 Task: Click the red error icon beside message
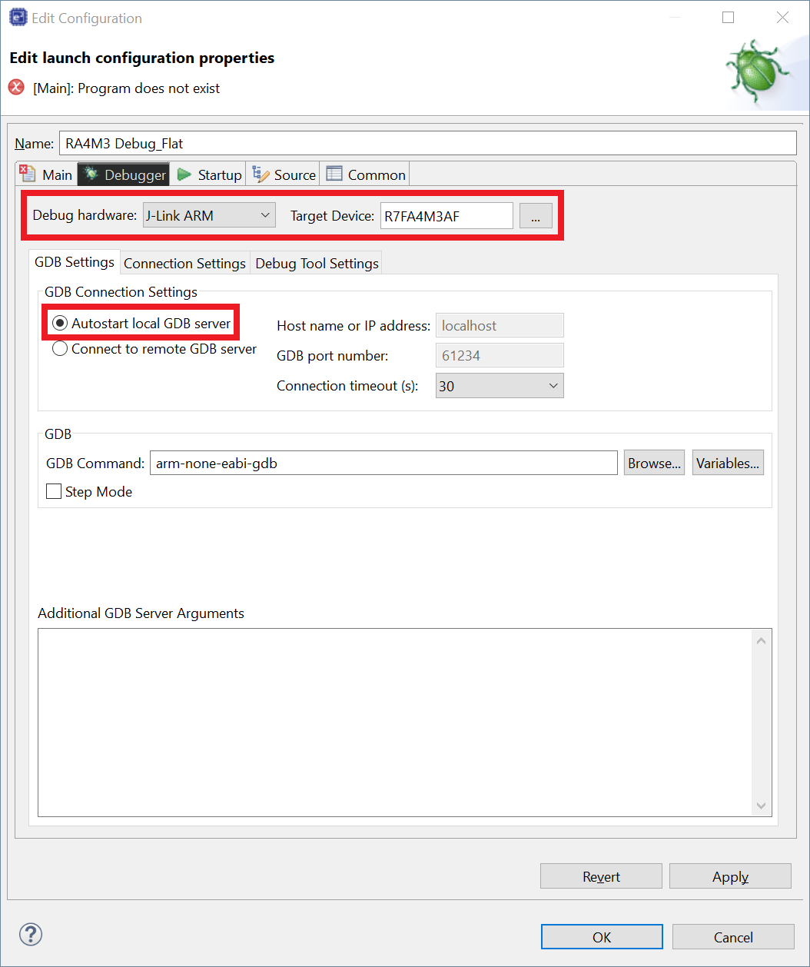[16, 88]
